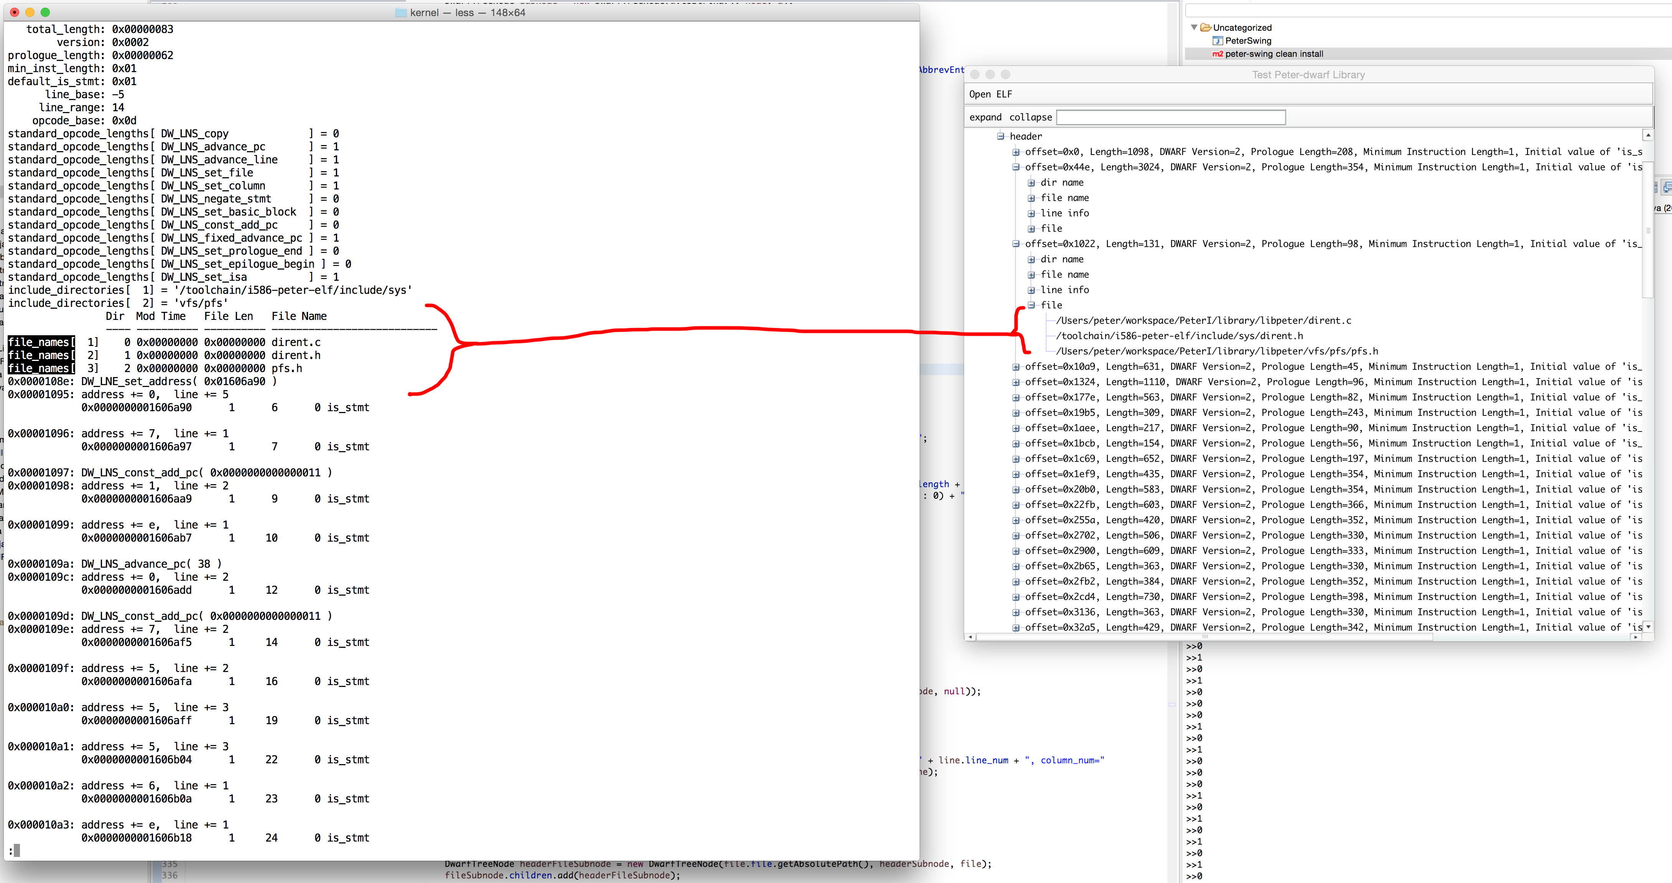Expand the offset=0x2b65 Length=363 node
The width and height of the screenshot is (1672, 883).
[1016, 566]
